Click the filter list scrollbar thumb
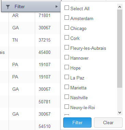The image size is (125, 130). point(120,48)
